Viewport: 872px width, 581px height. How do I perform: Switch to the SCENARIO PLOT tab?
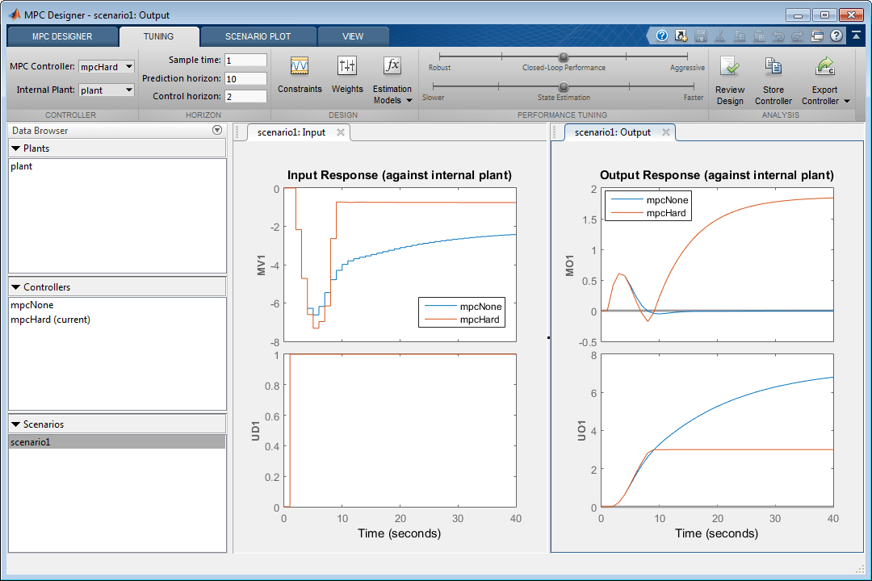pos(258,36)
